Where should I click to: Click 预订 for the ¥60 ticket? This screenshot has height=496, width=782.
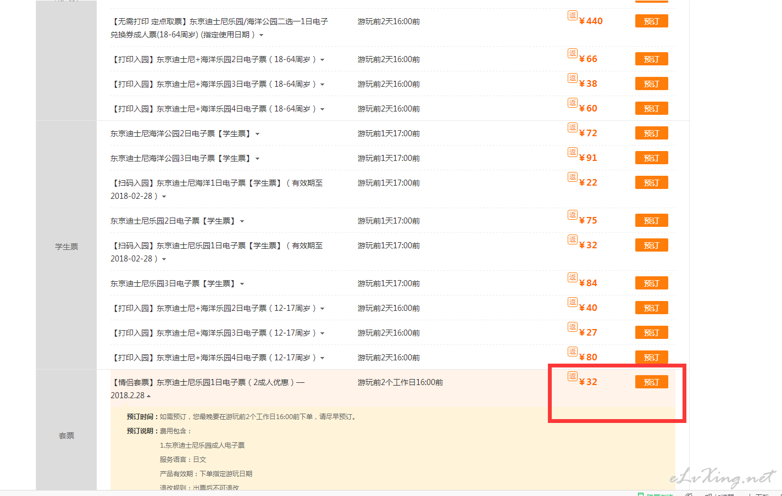pos(651,109)
